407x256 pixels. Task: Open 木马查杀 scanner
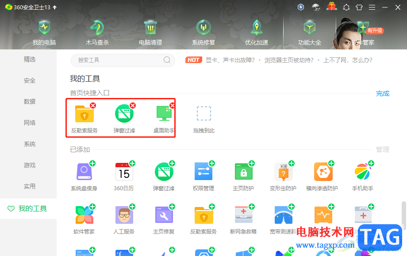[x=97, y=33]
